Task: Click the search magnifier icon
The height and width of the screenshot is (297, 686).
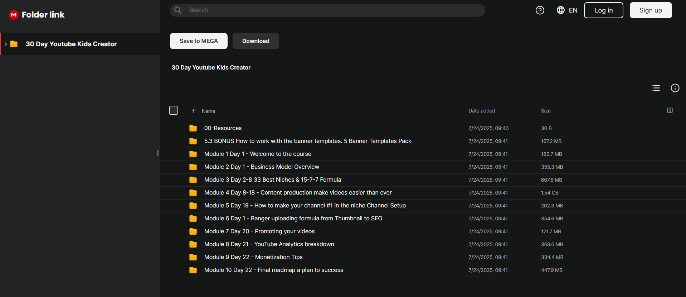Action: point(178,10)
